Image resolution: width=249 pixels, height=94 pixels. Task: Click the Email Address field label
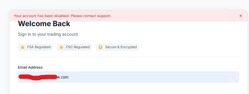(30, 67)
